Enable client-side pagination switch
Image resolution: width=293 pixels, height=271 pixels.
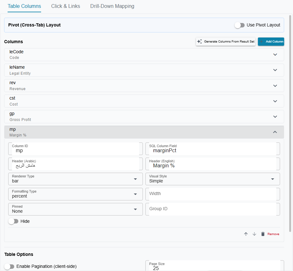point(9,267)
